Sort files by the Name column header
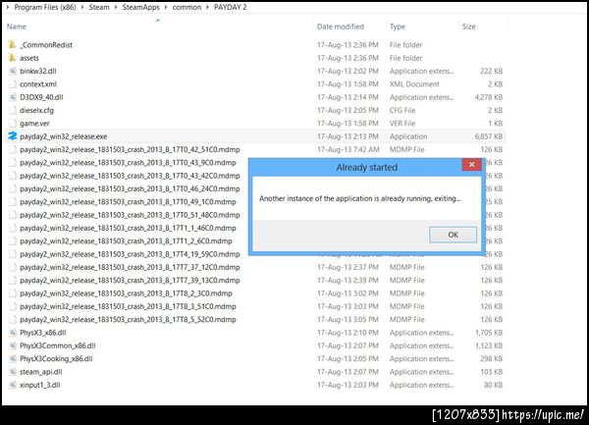Screen dimensions: 589x425 coord(17,27)
